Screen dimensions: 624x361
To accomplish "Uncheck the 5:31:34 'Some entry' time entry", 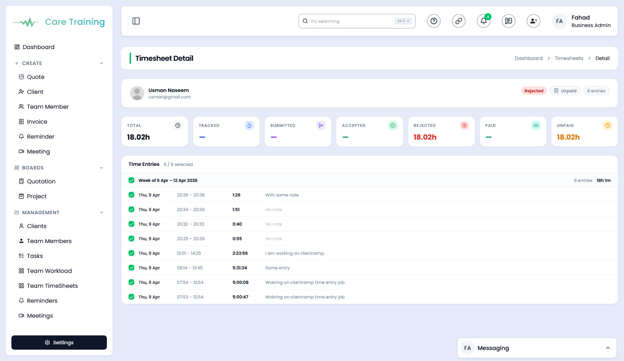I will tap(131, 268).
